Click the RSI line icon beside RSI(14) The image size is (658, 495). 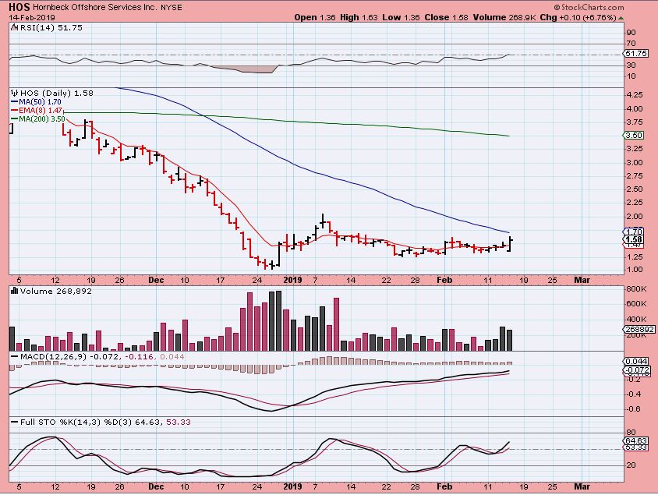pyautogui.click(x=14, y=28)
